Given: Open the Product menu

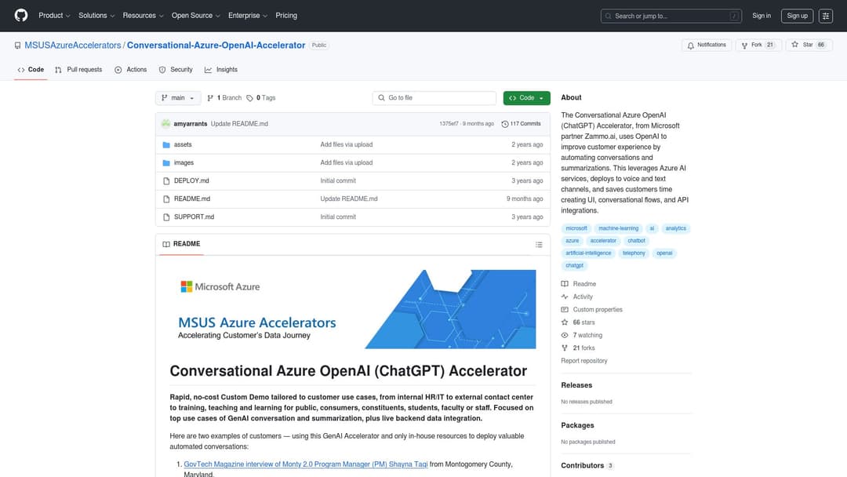Looking at the screenshot, I should pyautogui.click(x=54, y=16).
